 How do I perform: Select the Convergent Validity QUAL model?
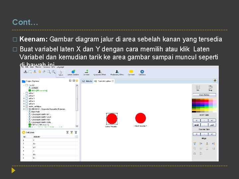point(40,122)
